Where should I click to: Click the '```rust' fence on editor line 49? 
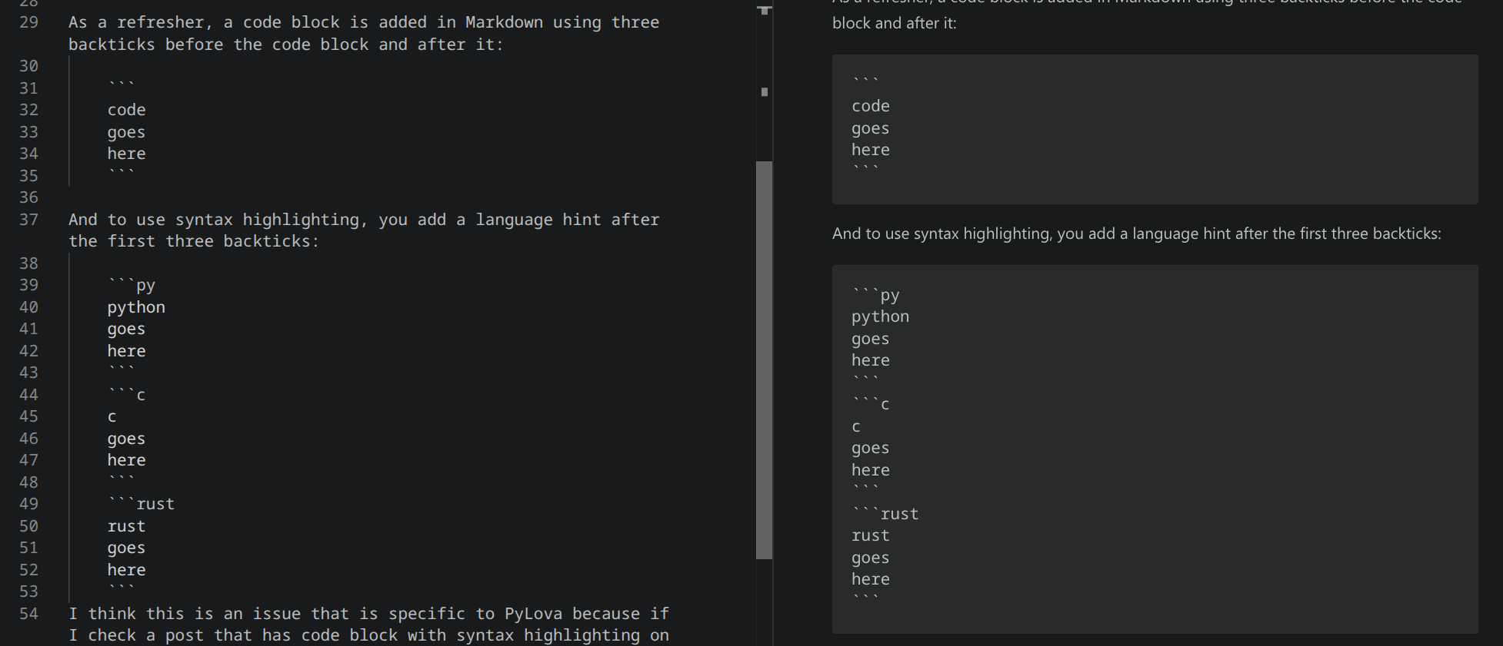tap(141, 504)
